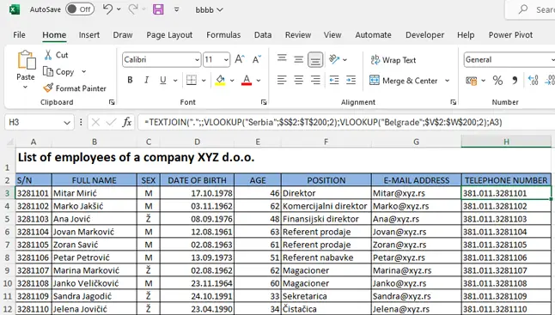The height and width of the screenshot is (315, 555).
Task: Click the Excel application icon
Action: (15, 9)
